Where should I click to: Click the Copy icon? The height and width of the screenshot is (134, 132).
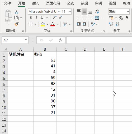pos(16,18)
